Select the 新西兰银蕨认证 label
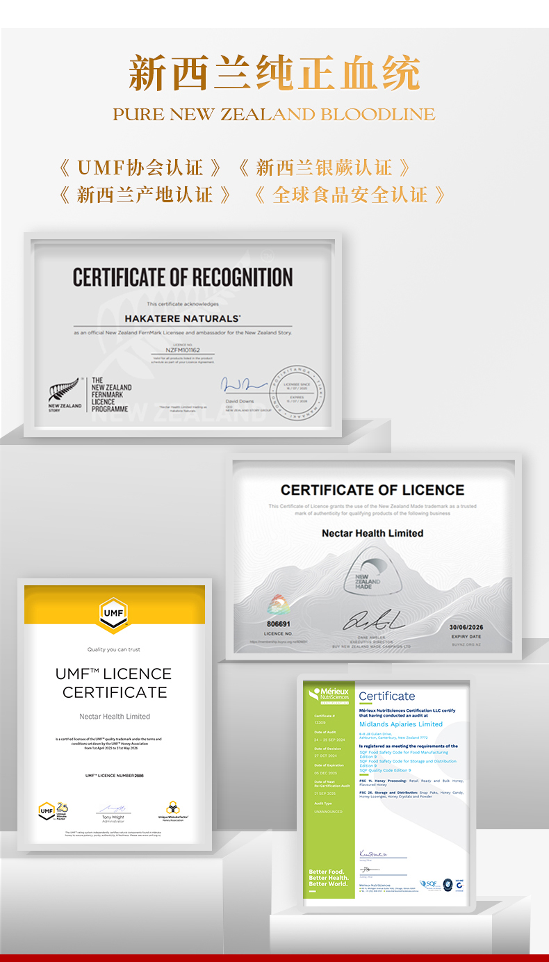Screen dimensions: 549x962 (324, 168)
